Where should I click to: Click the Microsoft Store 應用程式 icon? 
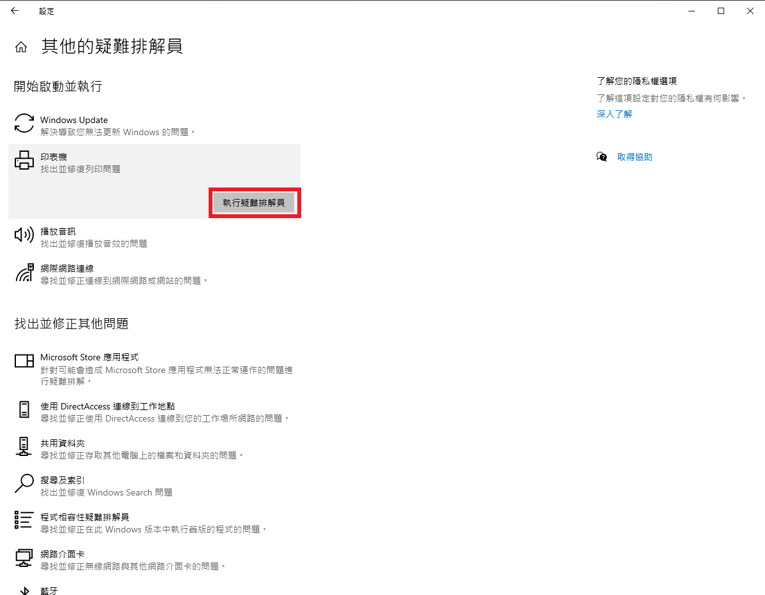click(24, 361)
